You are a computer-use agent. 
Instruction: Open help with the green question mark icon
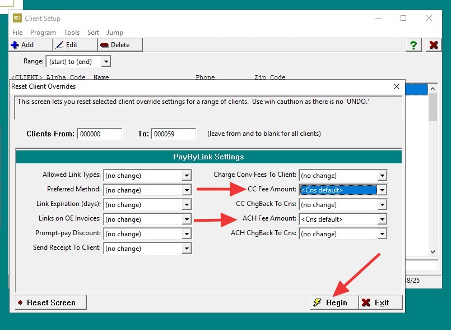pos(413,45)
